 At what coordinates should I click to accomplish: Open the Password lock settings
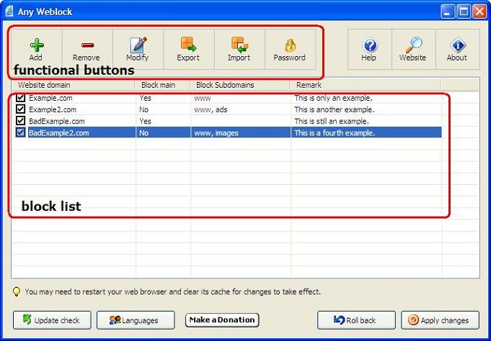pos(291,50)
